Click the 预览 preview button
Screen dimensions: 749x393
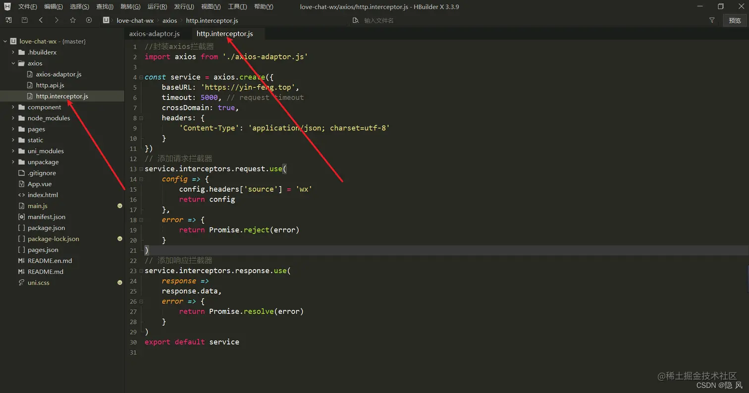pos(735,20)
